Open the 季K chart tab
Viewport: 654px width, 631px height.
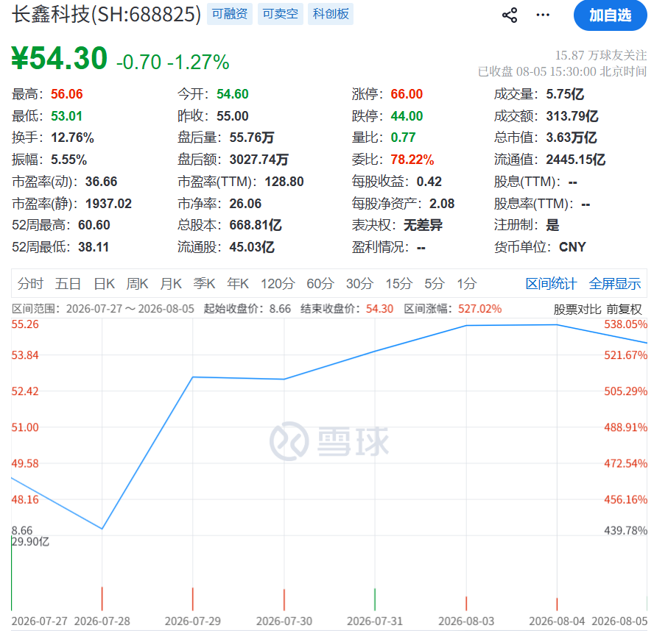tap(205, 284)
